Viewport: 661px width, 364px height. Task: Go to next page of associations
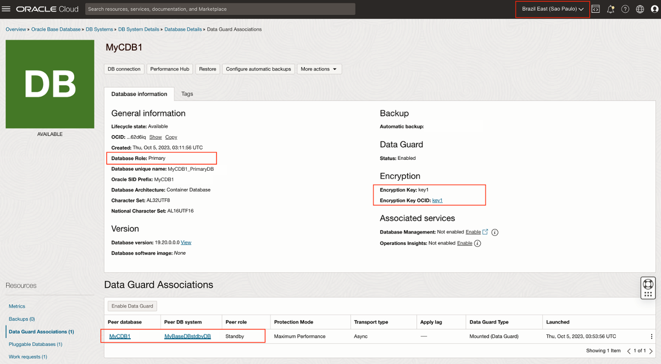(x=651, y=351)
